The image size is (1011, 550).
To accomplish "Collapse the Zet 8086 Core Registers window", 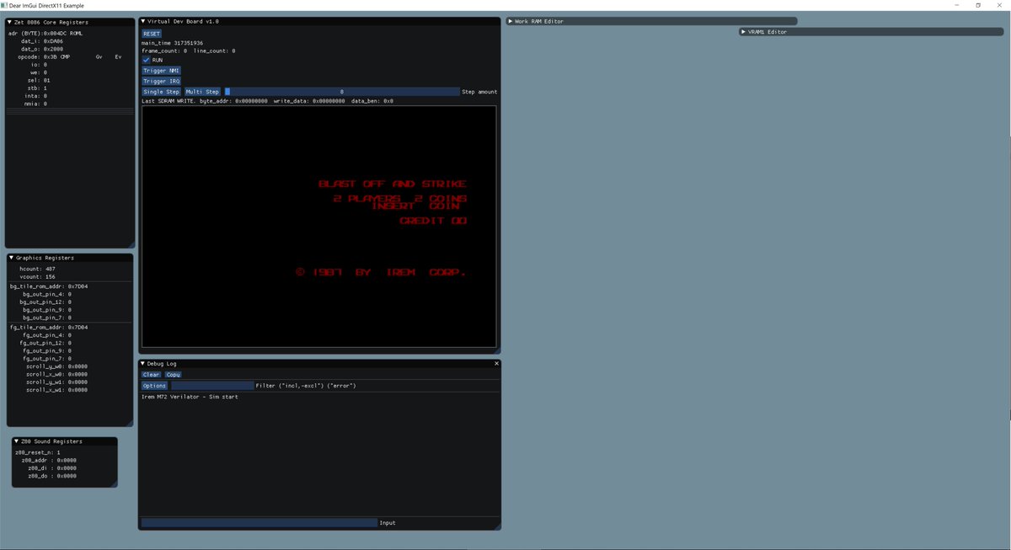I will tap(11, 22).
